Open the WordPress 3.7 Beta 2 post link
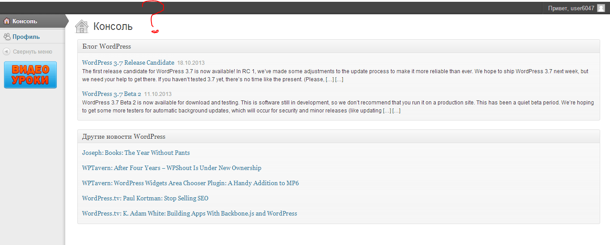 pos(112,94)
